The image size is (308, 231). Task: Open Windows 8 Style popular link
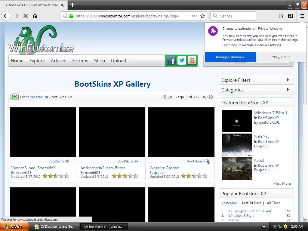coord(241,215)
